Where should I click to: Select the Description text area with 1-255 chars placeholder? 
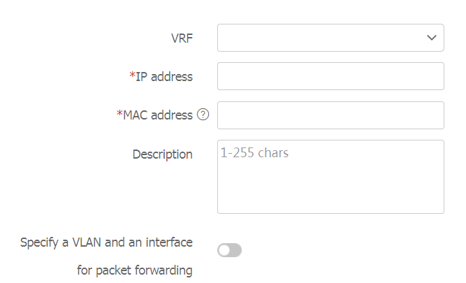click(x=330, y=177)
